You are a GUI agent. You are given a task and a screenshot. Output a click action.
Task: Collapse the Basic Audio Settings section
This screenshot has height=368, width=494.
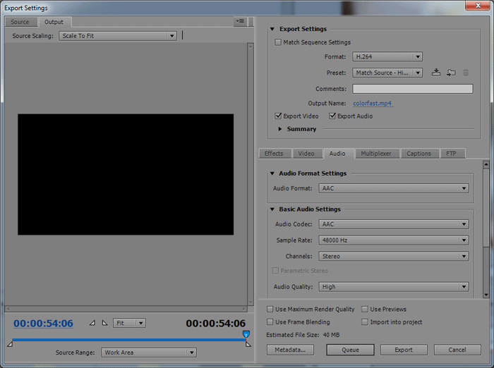(x=272, y=209)
